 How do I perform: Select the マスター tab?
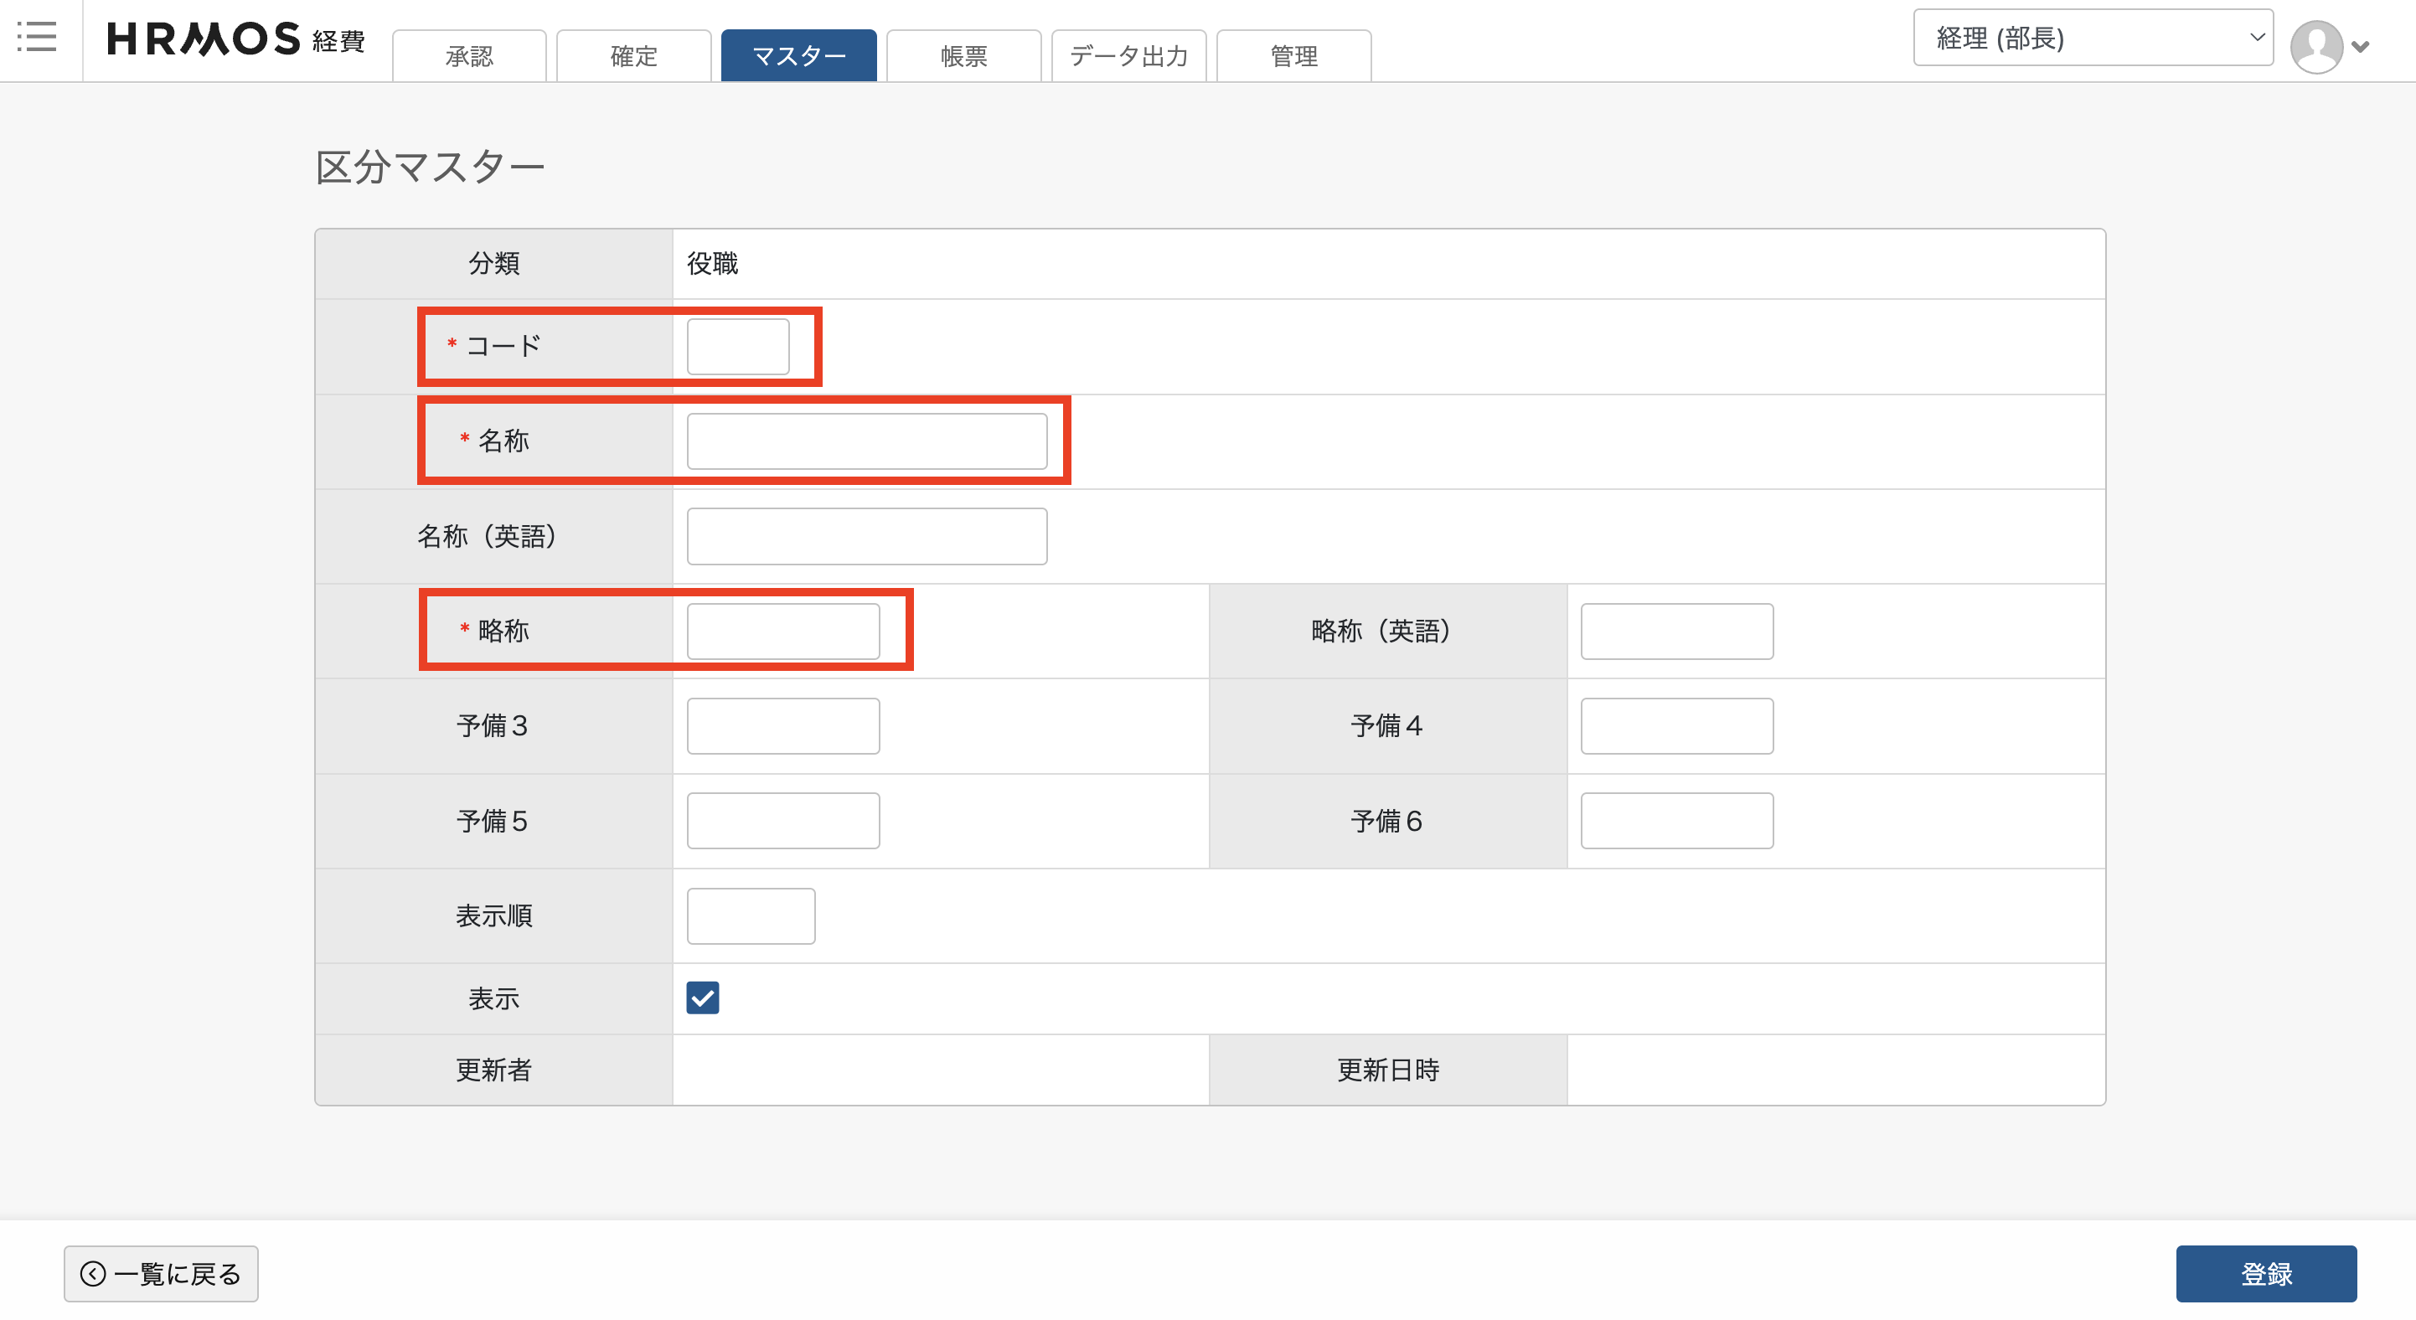pos(799,56)
